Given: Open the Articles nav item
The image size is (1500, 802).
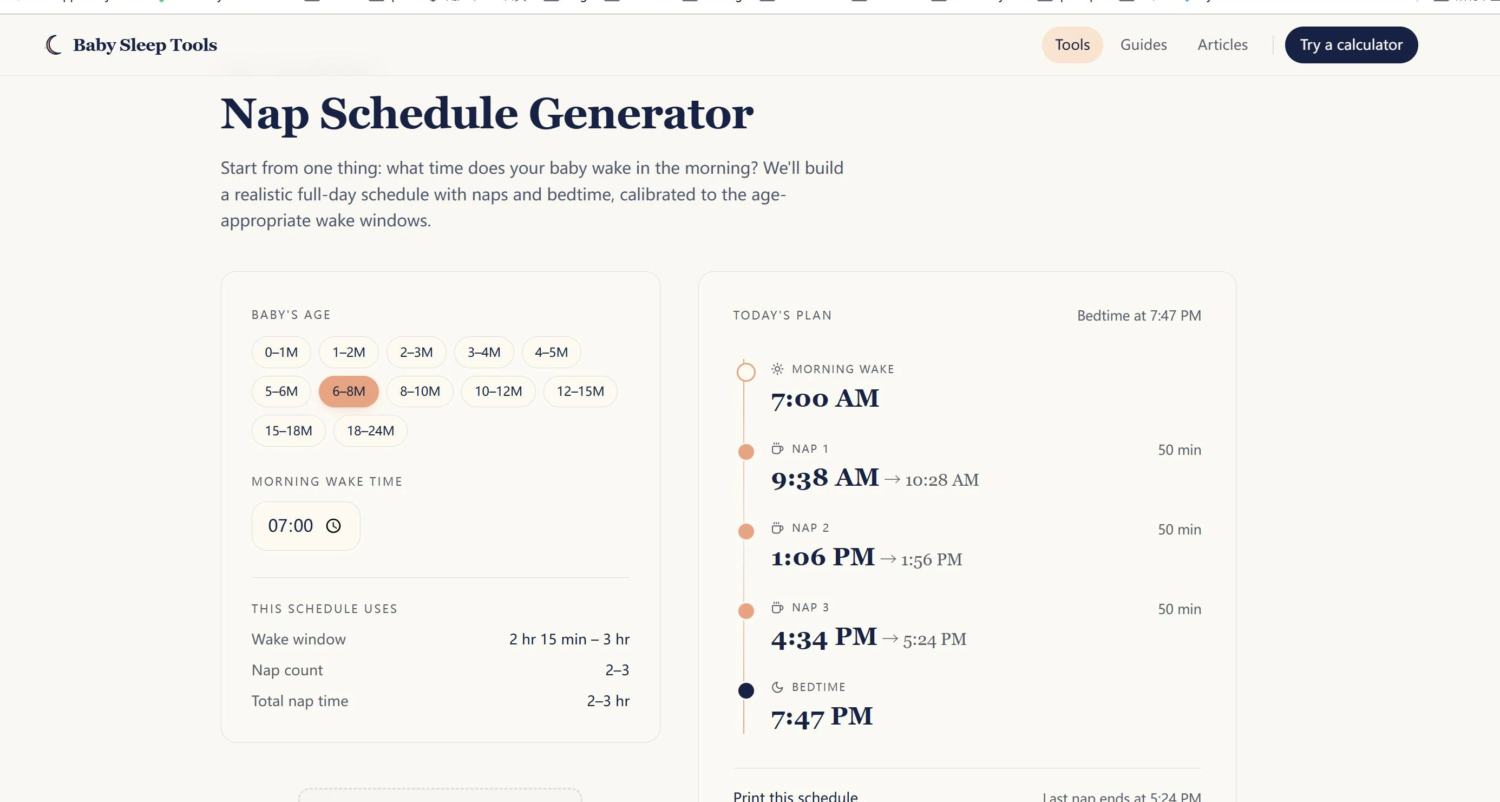Looking at the screenshot, I should tap(1223, 45).
